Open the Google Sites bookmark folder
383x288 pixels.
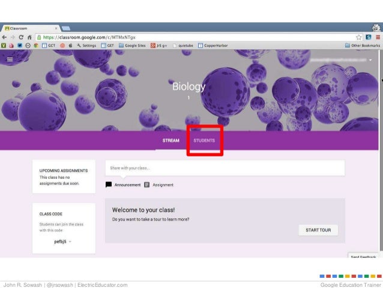point(132,46)
